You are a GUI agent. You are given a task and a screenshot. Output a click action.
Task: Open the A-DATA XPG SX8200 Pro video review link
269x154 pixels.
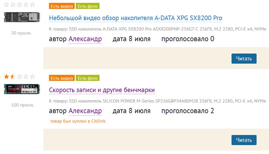136,18
